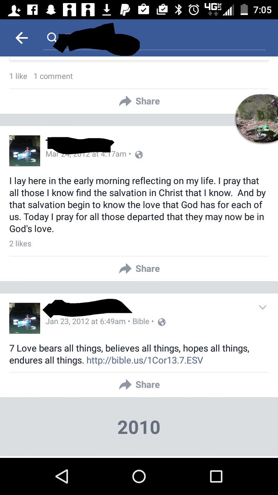Open the 1 comment link
The height and width of the screenshot is (495, 278).
(53, 76)
